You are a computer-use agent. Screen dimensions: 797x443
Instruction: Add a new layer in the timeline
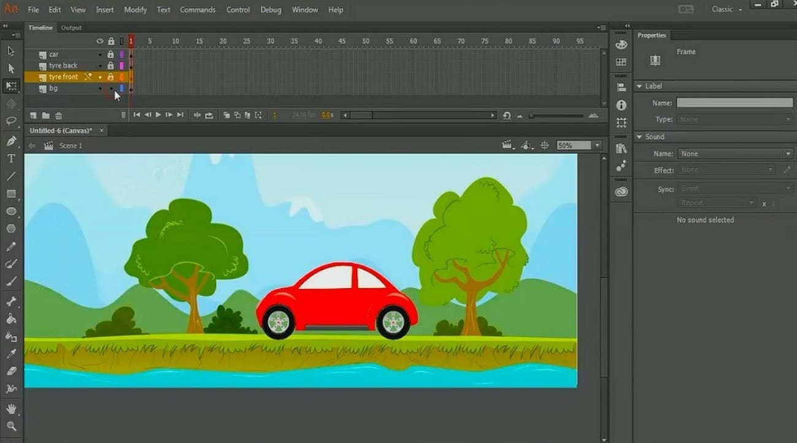[x=32, y=115]
